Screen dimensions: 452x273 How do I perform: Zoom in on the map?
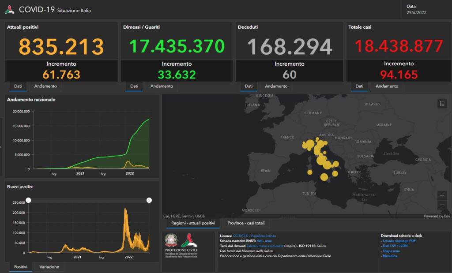[x=442, y=195]
